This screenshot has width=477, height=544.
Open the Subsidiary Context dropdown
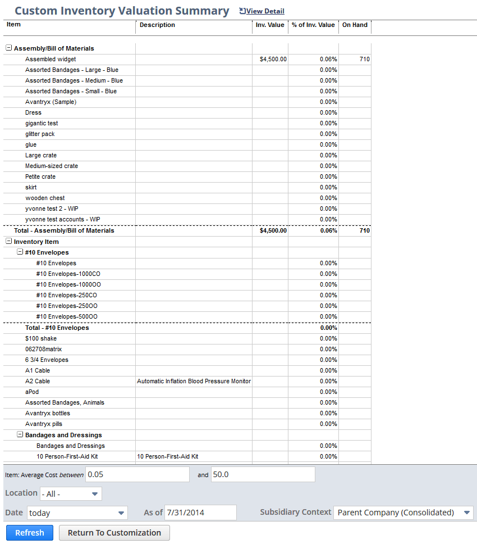coord(403,513)
